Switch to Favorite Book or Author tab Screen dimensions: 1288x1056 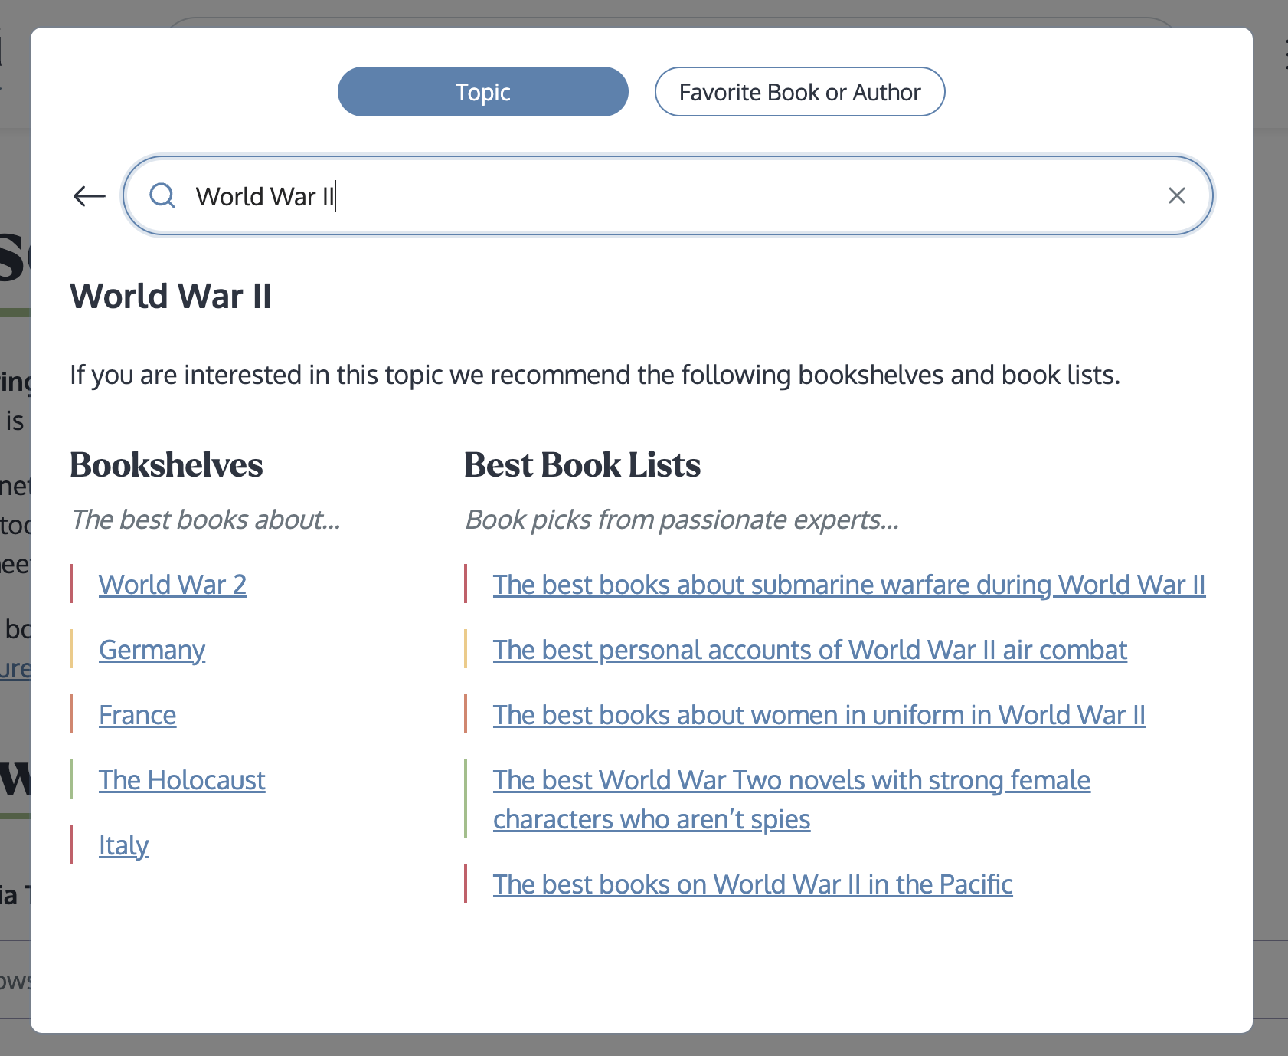pos(799,92)
